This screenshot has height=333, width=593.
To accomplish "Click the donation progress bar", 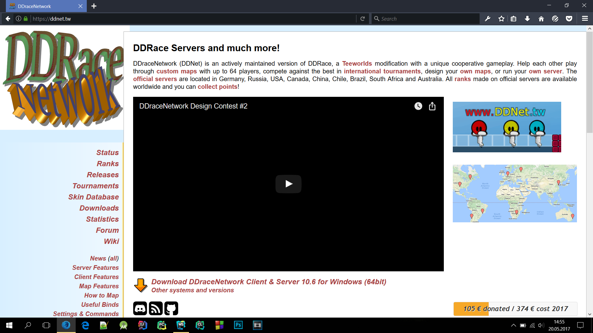I will pos(515,309).
